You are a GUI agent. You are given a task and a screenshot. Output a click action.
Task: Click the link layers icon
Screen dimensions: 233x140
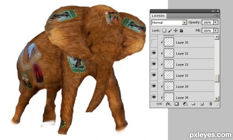(159, 104)
